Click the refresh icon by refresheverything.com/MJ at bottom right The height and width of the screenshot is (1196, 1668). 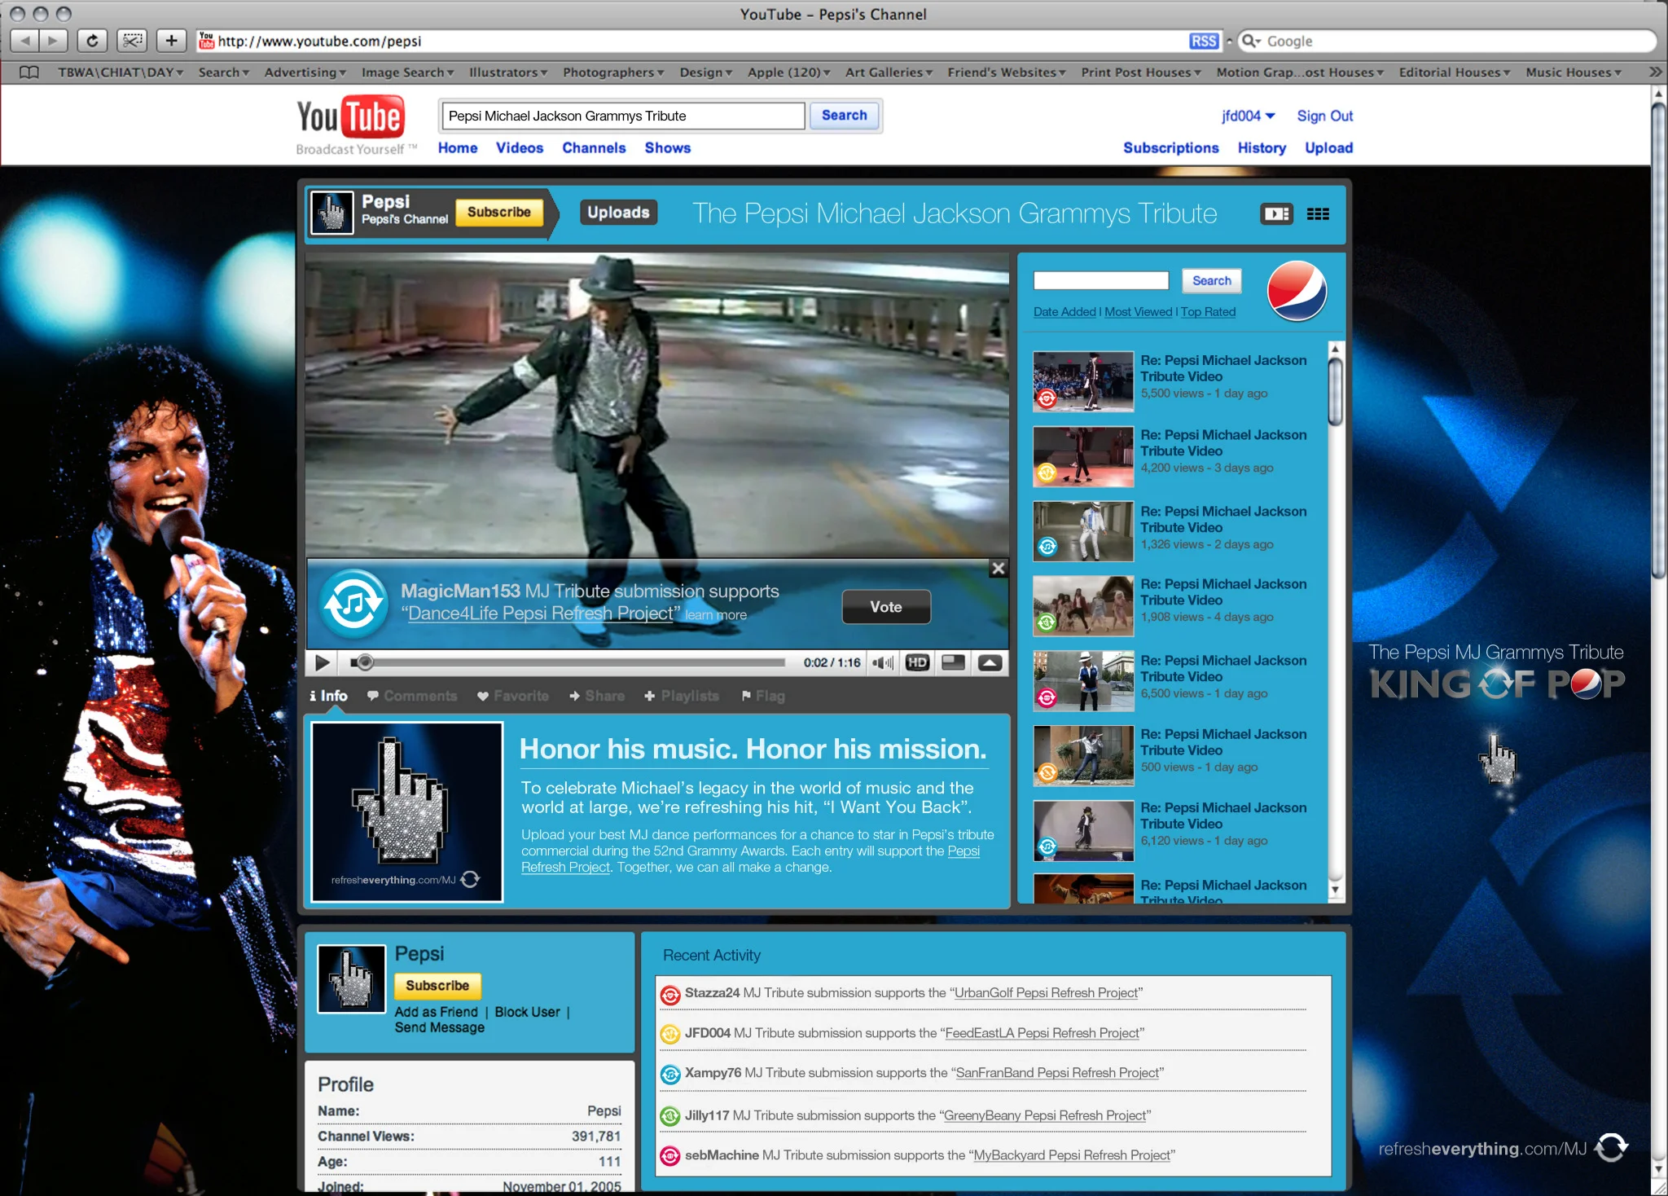coord(1611,1148)
